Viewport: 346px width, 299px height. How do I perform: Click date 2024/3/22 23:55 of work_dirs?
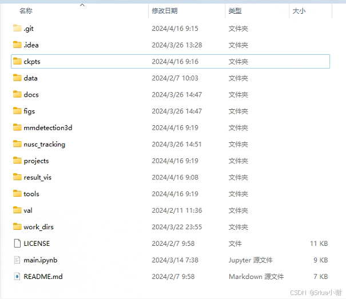tap(177, 227)
